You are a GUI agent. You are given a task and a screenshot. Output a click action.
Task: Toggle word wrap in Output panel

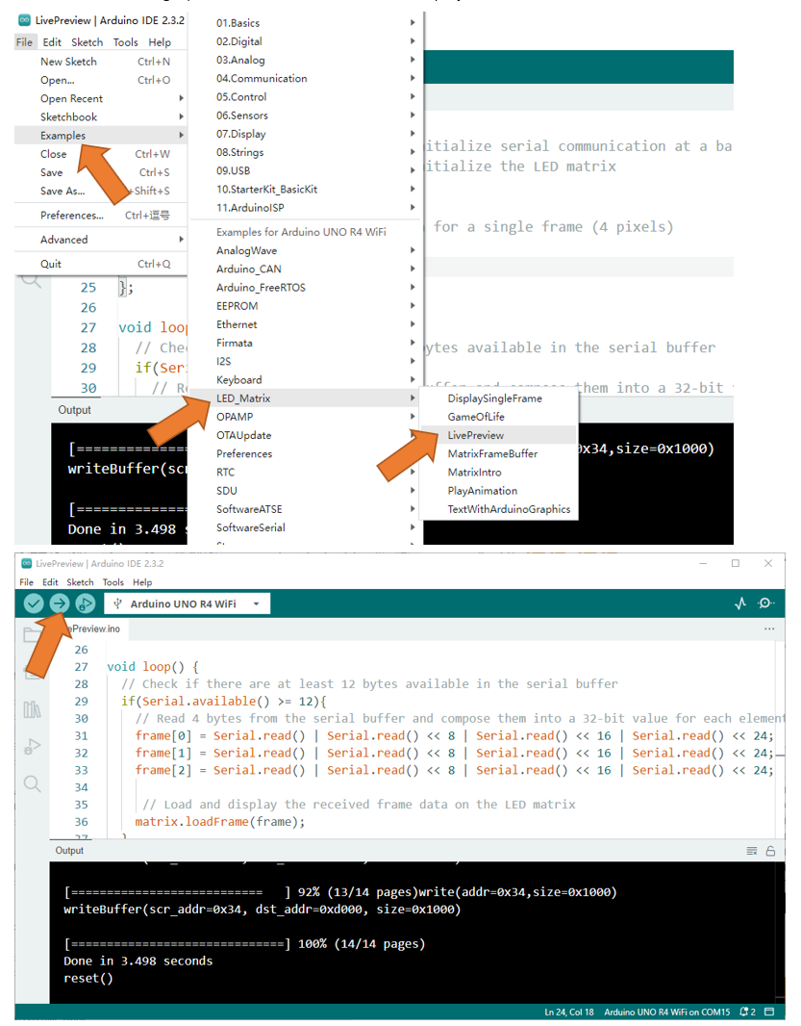click(x=751, y=851)
